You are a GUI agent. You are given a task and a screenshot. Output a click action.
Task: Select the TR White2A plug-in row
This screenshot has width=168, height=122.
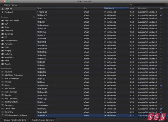point(102,112)
